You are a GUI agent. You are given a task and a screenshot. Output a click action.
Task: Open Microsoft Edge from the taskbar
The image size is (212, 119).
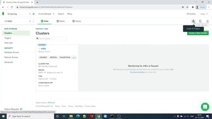coord(78,116)
